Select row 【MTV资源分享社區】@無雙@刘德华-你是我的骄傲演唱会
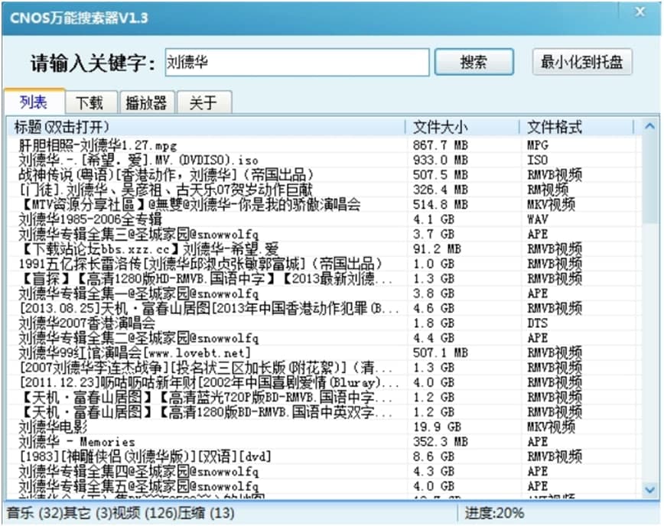664x526 pixels. pyautogui.click(x=321, y=204)
